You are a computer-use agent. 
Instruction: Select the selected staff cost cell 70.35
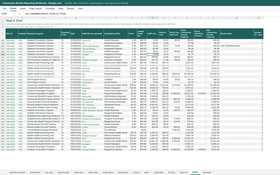tap(153, 55)
